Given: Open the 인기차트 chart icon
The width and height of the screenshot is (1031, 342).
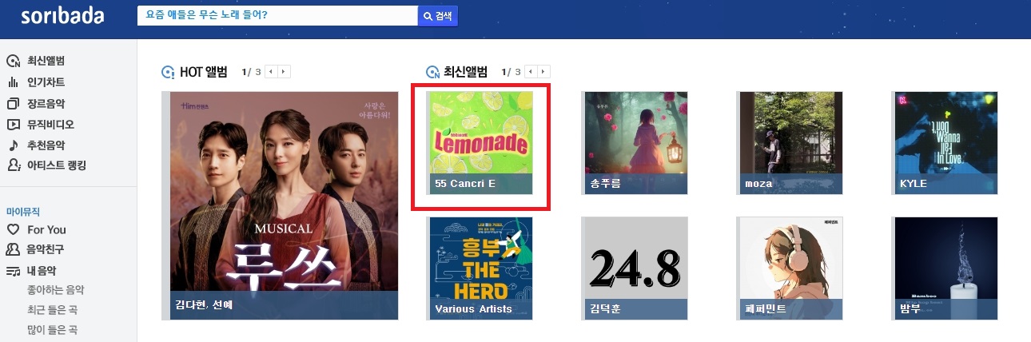Looking at the screenshot, I should (x=13, y=82).
